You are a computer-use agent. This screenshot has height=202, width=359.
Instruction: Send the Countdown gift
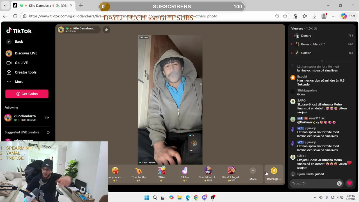208,174
